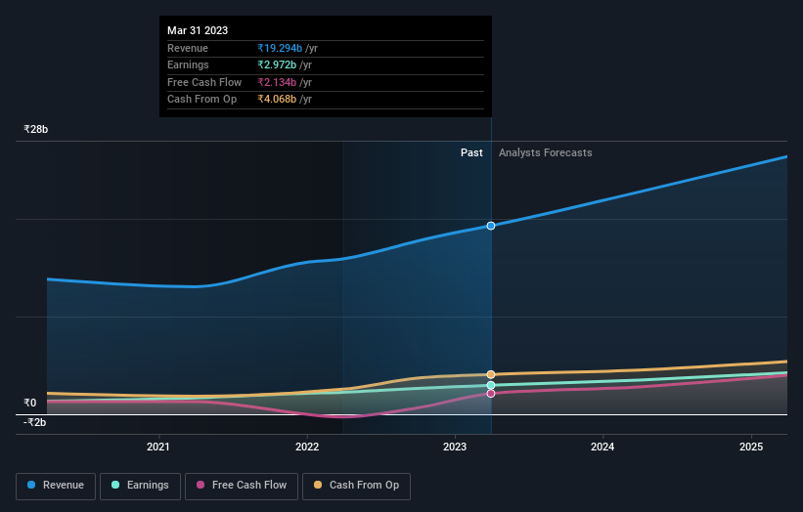Screen dimensions: 803x512
Task: Select the 2022 x-axis label
Action: tap(307, 447)
